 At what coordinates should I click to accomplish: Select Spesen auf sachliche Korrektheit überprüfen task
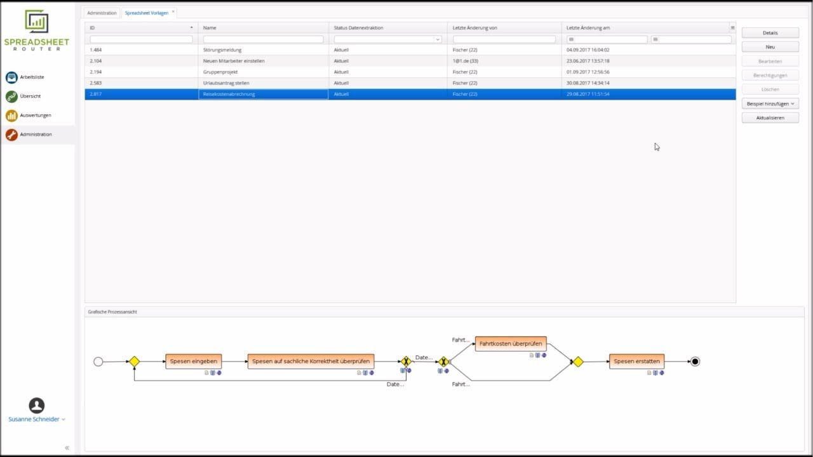311,362
